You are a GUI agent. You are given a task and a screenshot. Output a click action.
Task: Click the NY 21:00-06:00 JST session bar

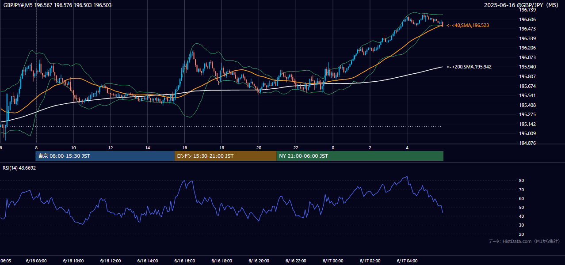tap(360, 156)
